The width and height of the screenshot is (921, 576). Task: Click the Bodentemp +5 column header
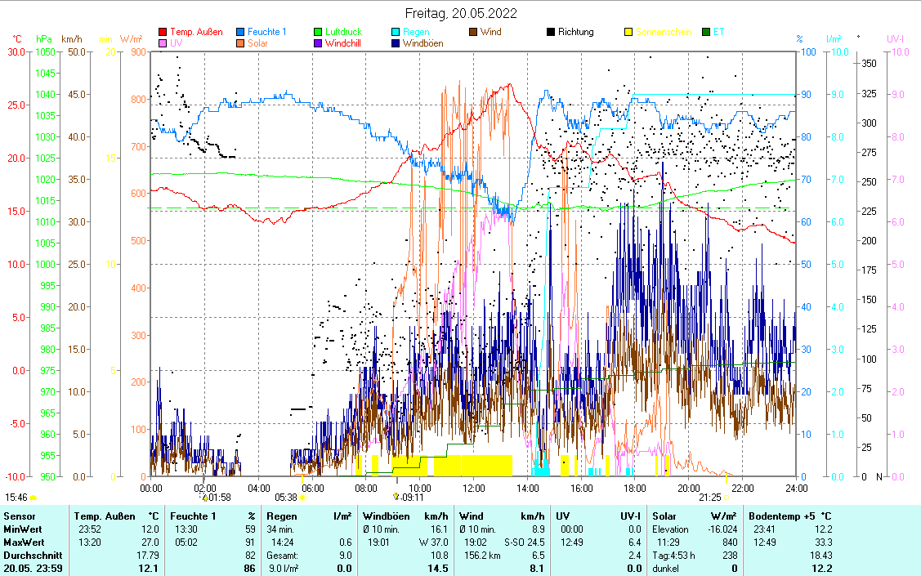780,516
